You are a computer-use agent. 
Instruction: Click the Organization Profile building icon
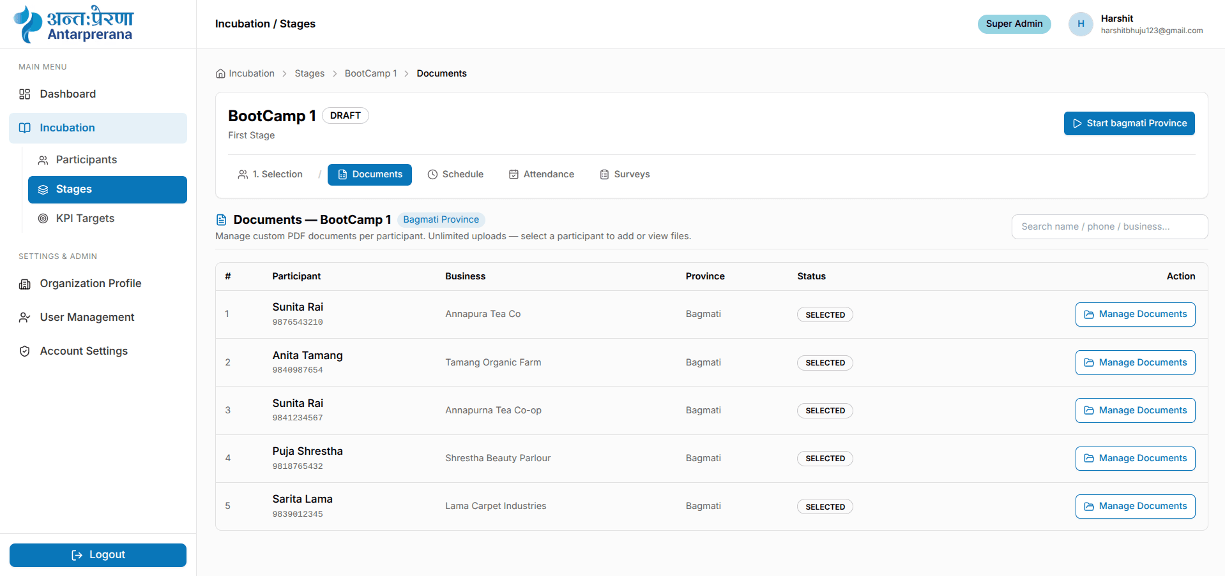point(25,284)
